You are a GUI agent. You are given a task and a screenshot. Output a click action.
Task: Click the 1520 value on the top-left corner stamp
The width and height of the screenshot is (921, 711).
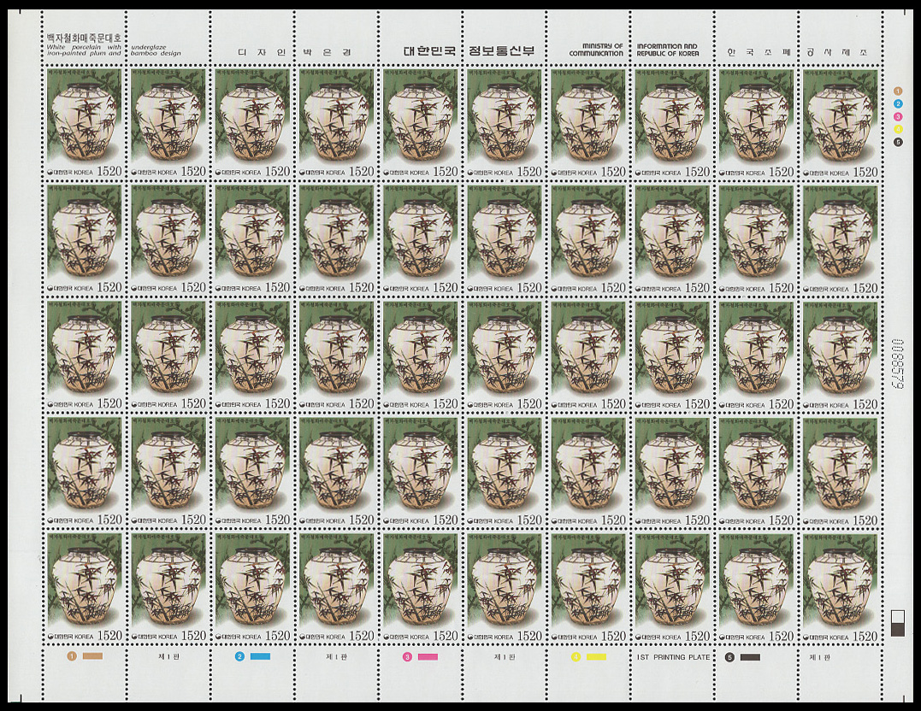coord(109,172)
